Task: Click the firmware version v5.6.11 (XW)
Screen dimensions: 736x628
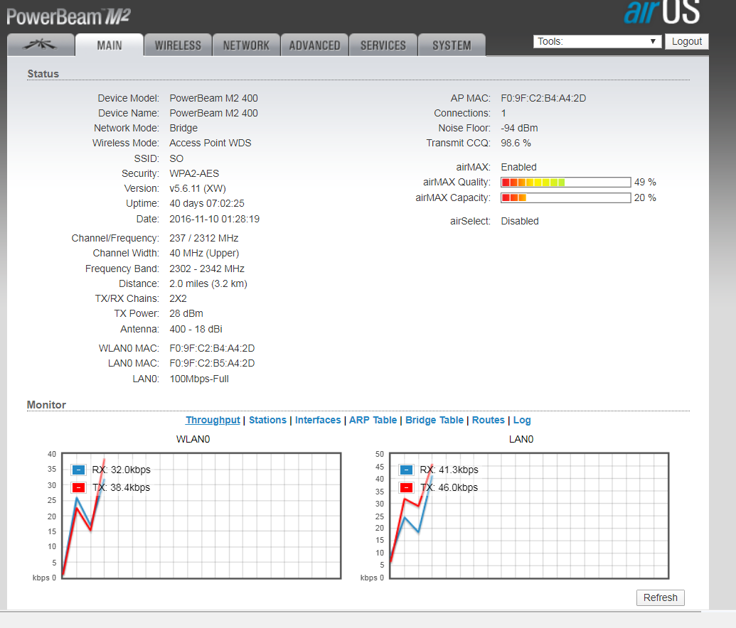Action: tap(198, 188)
